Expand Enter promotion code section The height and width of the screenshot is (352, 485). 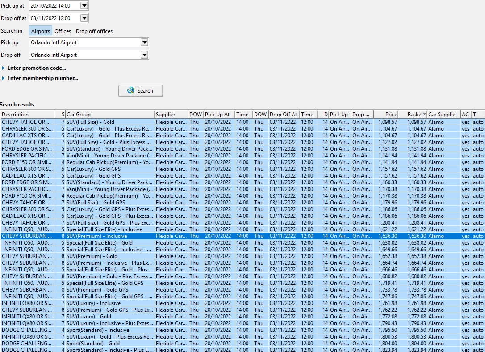click(37, 68)
